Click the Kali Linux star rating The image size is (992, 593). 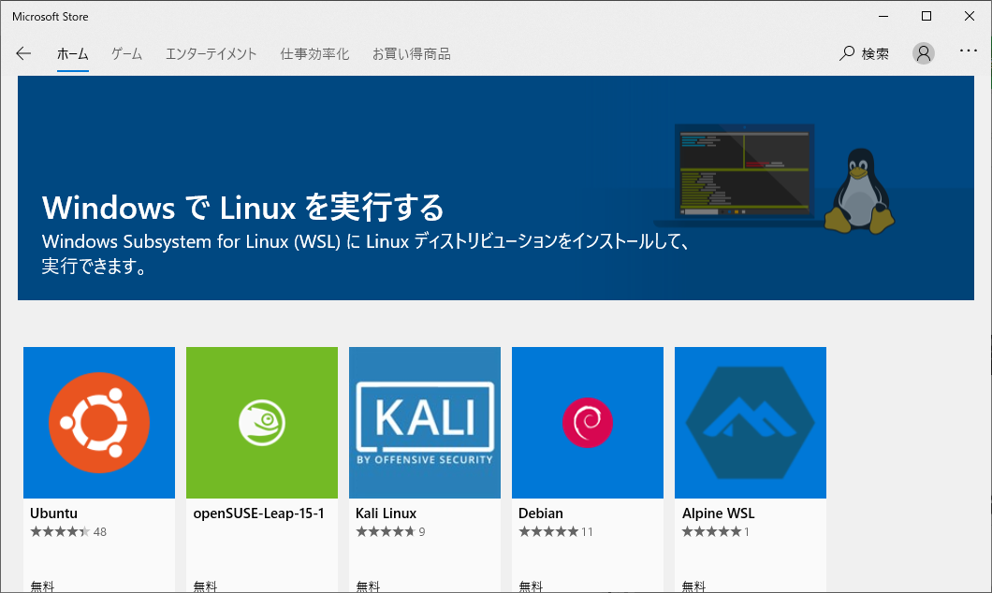pyautogui.click(x=385, y=532)
